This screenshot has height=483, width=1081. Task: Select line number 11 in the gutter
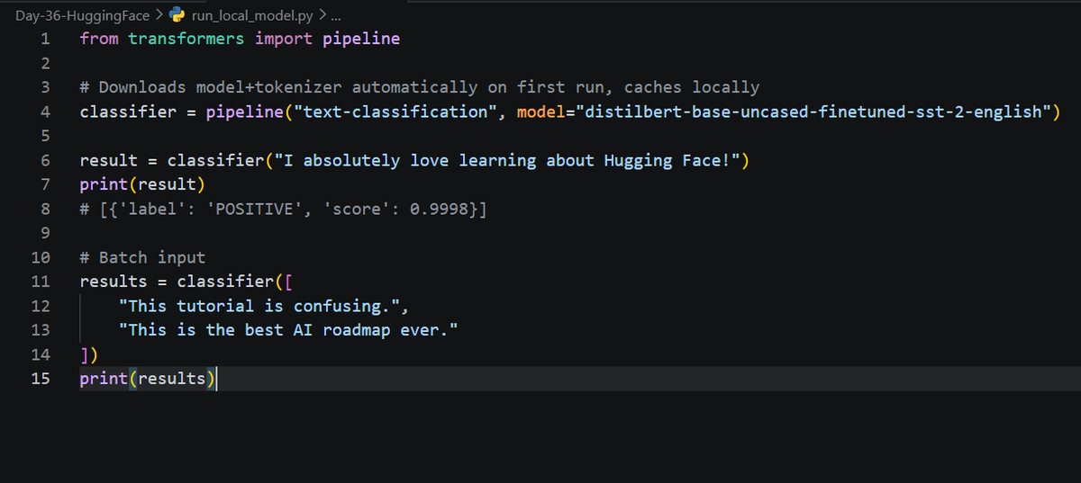41,282
